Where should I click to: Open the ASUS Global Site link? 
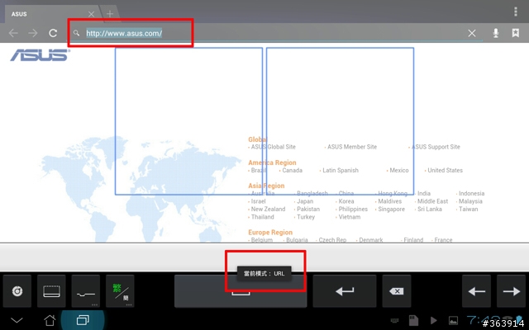click(x=273, y=147)
